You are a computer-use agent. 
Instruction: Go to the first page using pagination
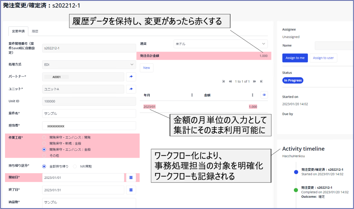224,81
